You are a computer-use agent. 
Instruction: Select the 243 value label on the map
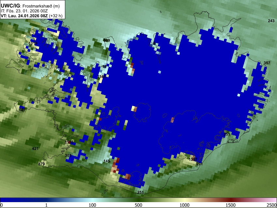click(271, 21)
